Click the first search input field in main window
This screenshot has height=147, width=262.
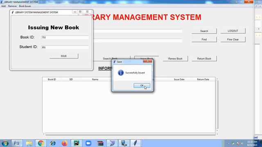tap(138, 31)
